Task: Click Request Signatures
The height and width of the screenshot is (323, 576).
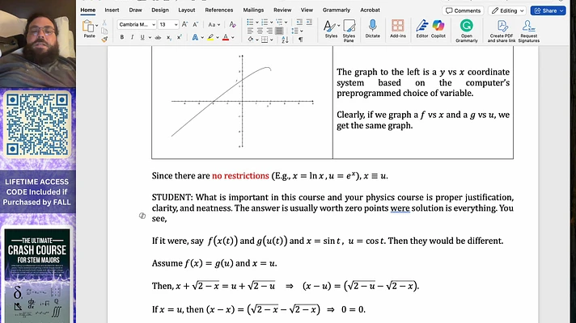Action: click(528, 31)
